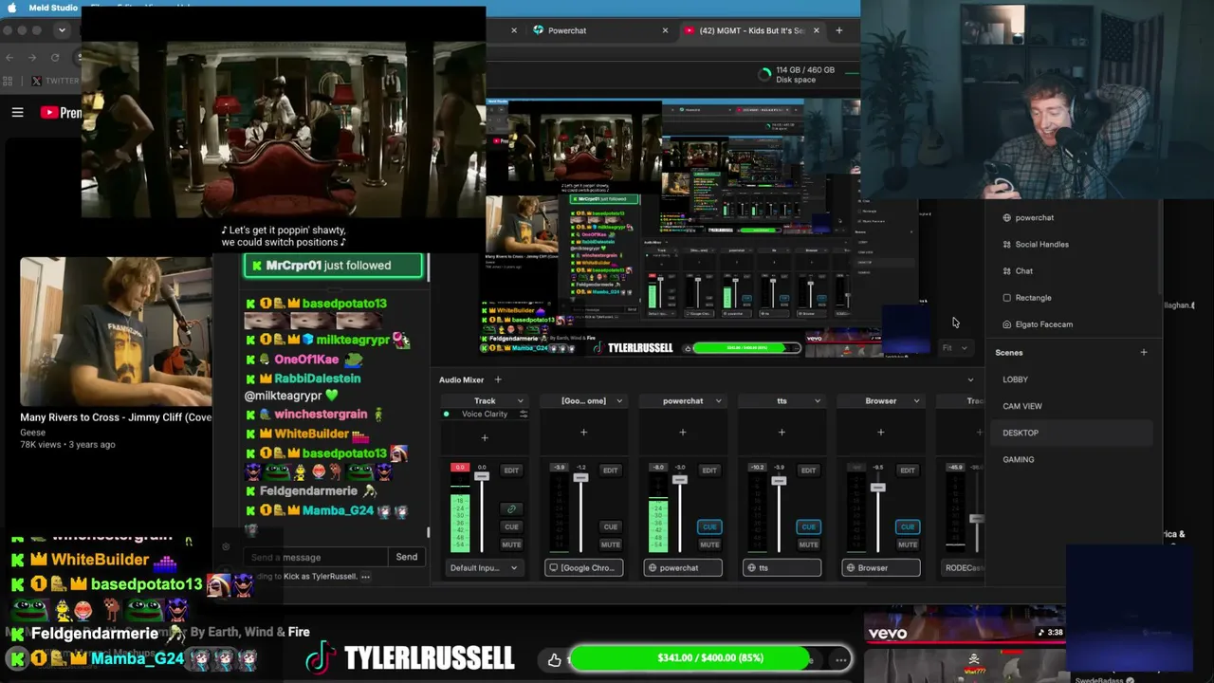Open the Apple menu
The width and height of the screenshot is (1214, 683).
pyautogui.click(x=13, y=8)
